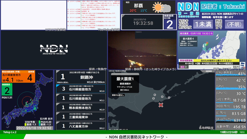Click the 2022/03/10 19:32:52 map timestamp

pyautogui.click(x=34, y=128)
